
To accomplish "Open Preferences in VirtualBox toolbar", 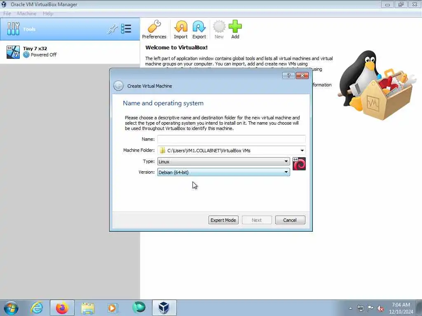I will (154, 30).
